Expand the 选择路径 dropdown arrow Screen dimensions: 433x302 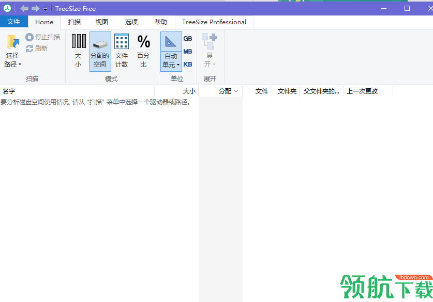click(x=20, y=65)
